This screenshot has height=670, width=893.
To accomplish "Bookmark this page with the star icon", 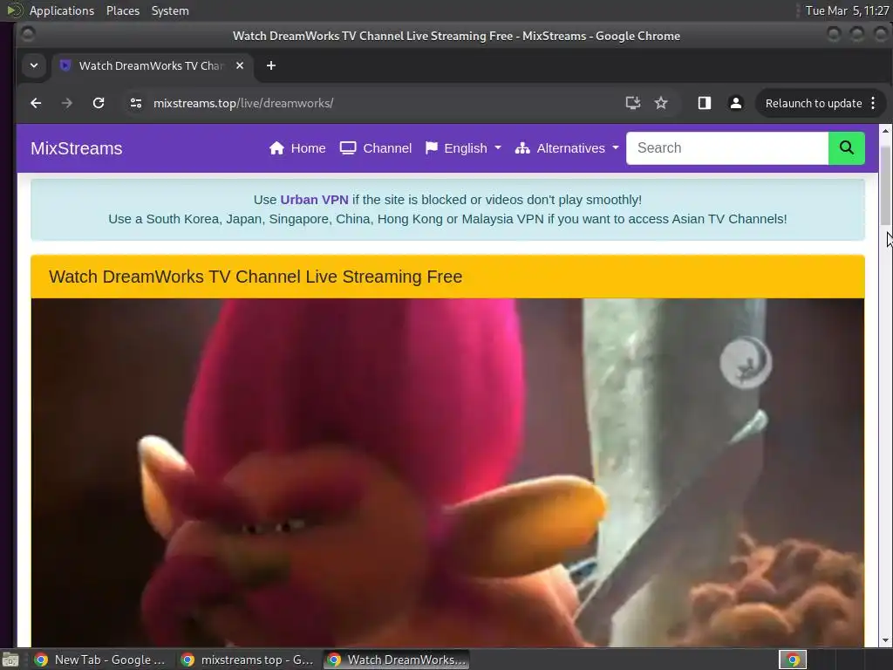I will click(x=661, y=103).
